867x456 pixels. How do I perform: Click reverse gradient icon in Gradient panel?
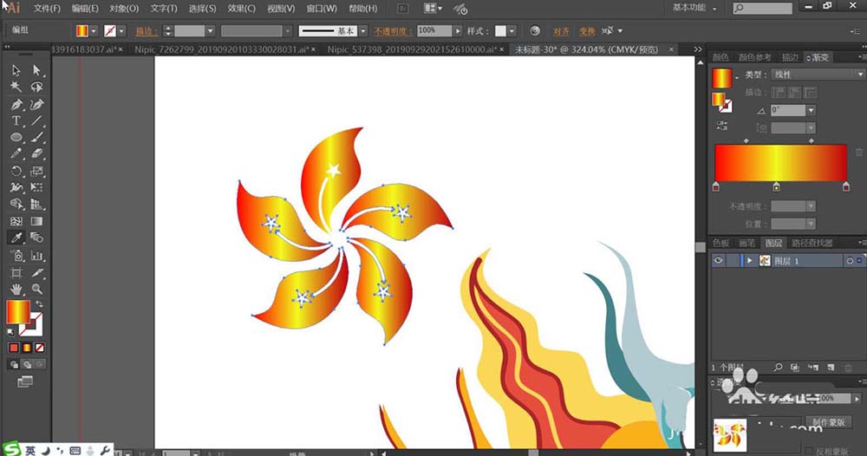coord(722,126)
